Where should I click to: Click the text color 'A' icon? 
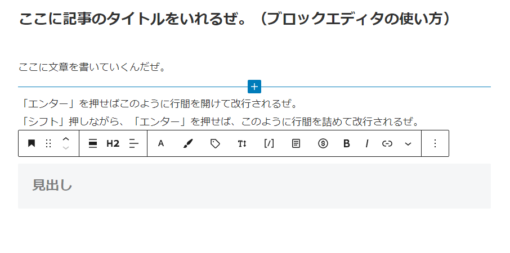(160, 143)
